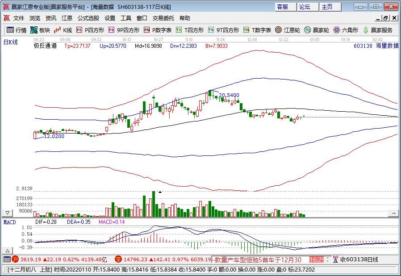Open the 赢家轮 tool

(317, 30)
